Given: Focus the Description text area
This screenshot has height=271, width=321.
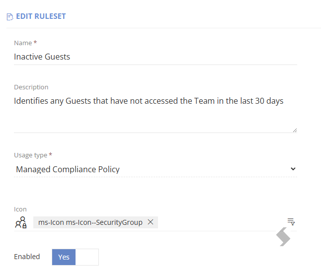Looking at the screenshot, I should (156, 114).
